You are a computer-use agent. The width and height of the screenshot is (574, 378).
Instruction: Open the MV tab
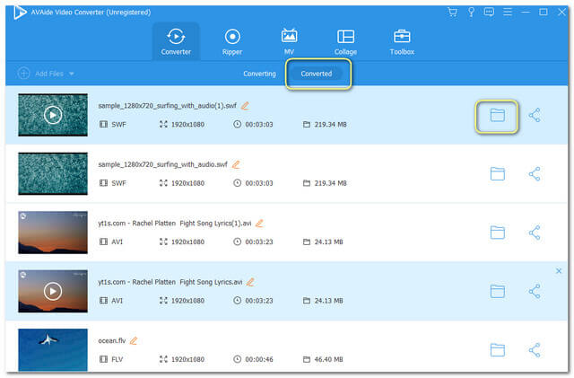[x=289, y=42]
